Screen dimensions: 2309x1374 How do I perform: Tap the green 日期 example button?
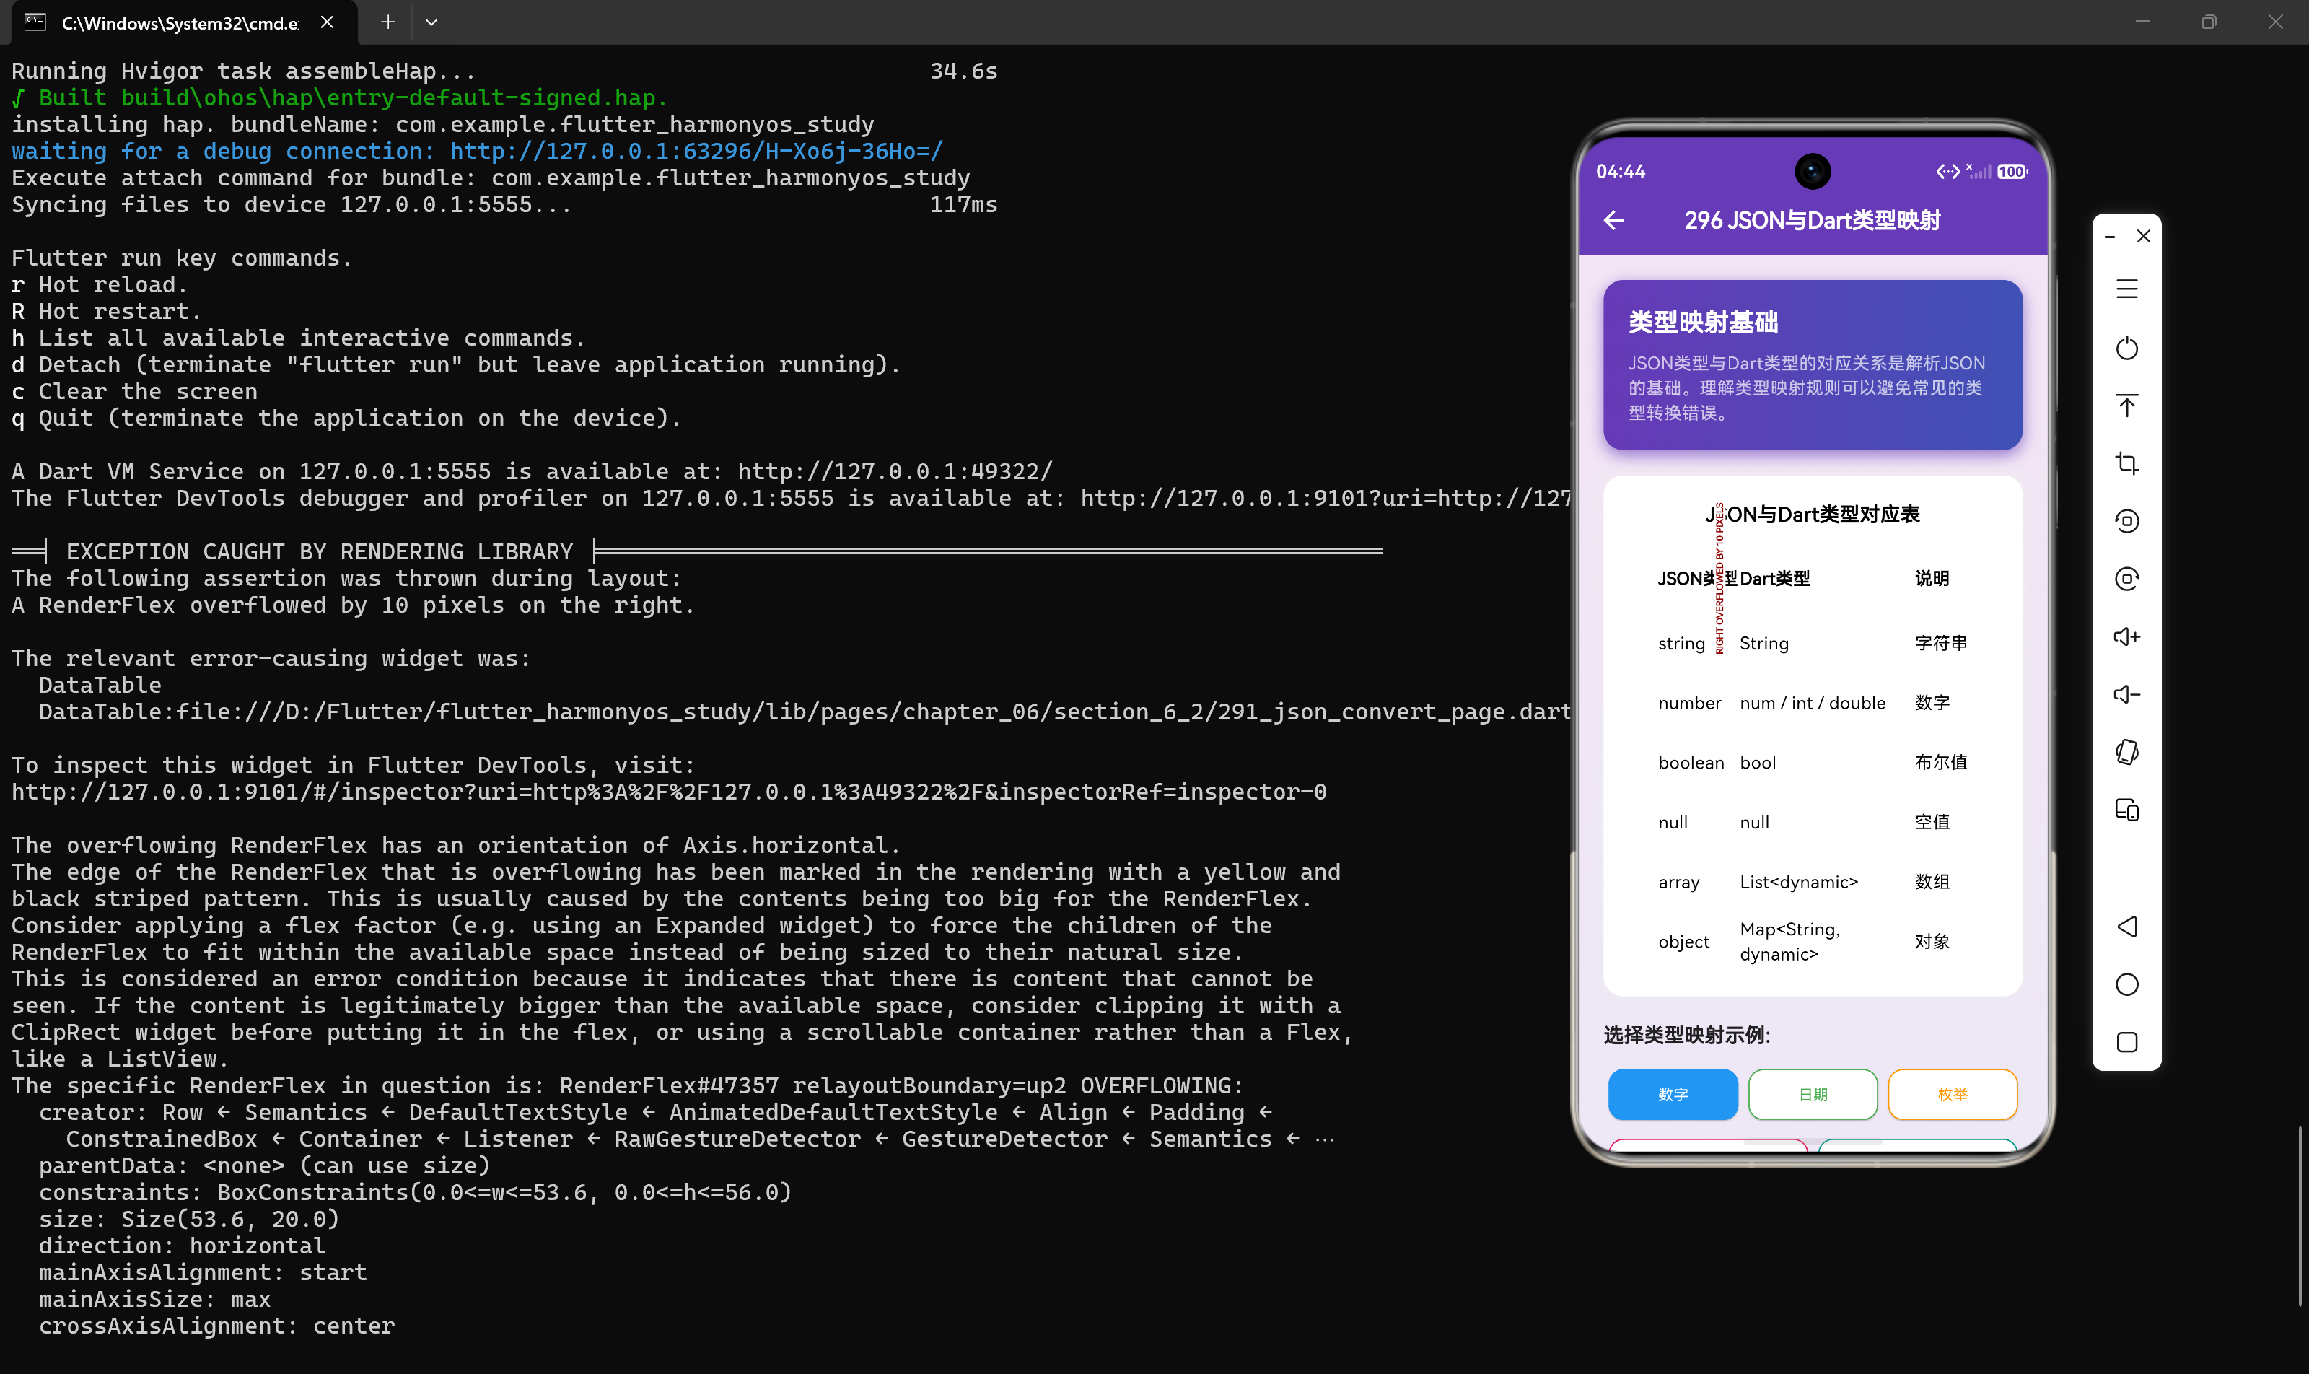click(1812, 1095)
